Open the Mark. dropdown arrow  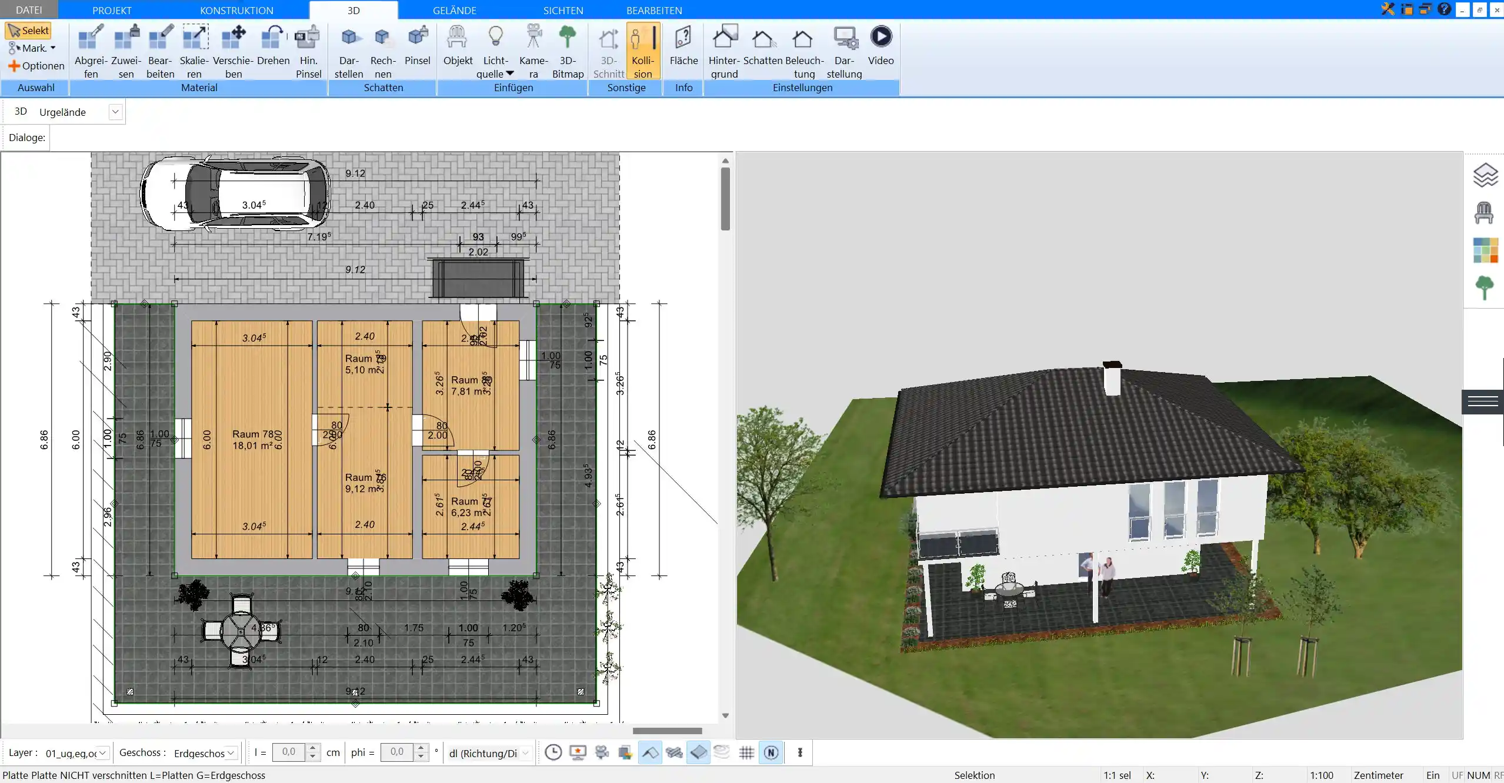coord(53,48)
